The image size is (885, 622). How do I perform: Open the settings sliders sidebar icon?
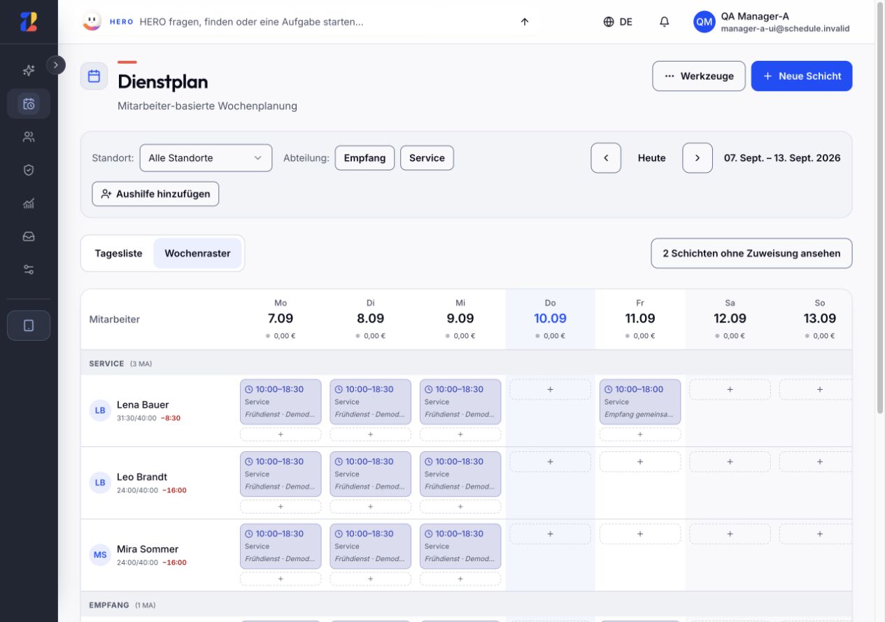pyautogui.click(x=29, y=269)
